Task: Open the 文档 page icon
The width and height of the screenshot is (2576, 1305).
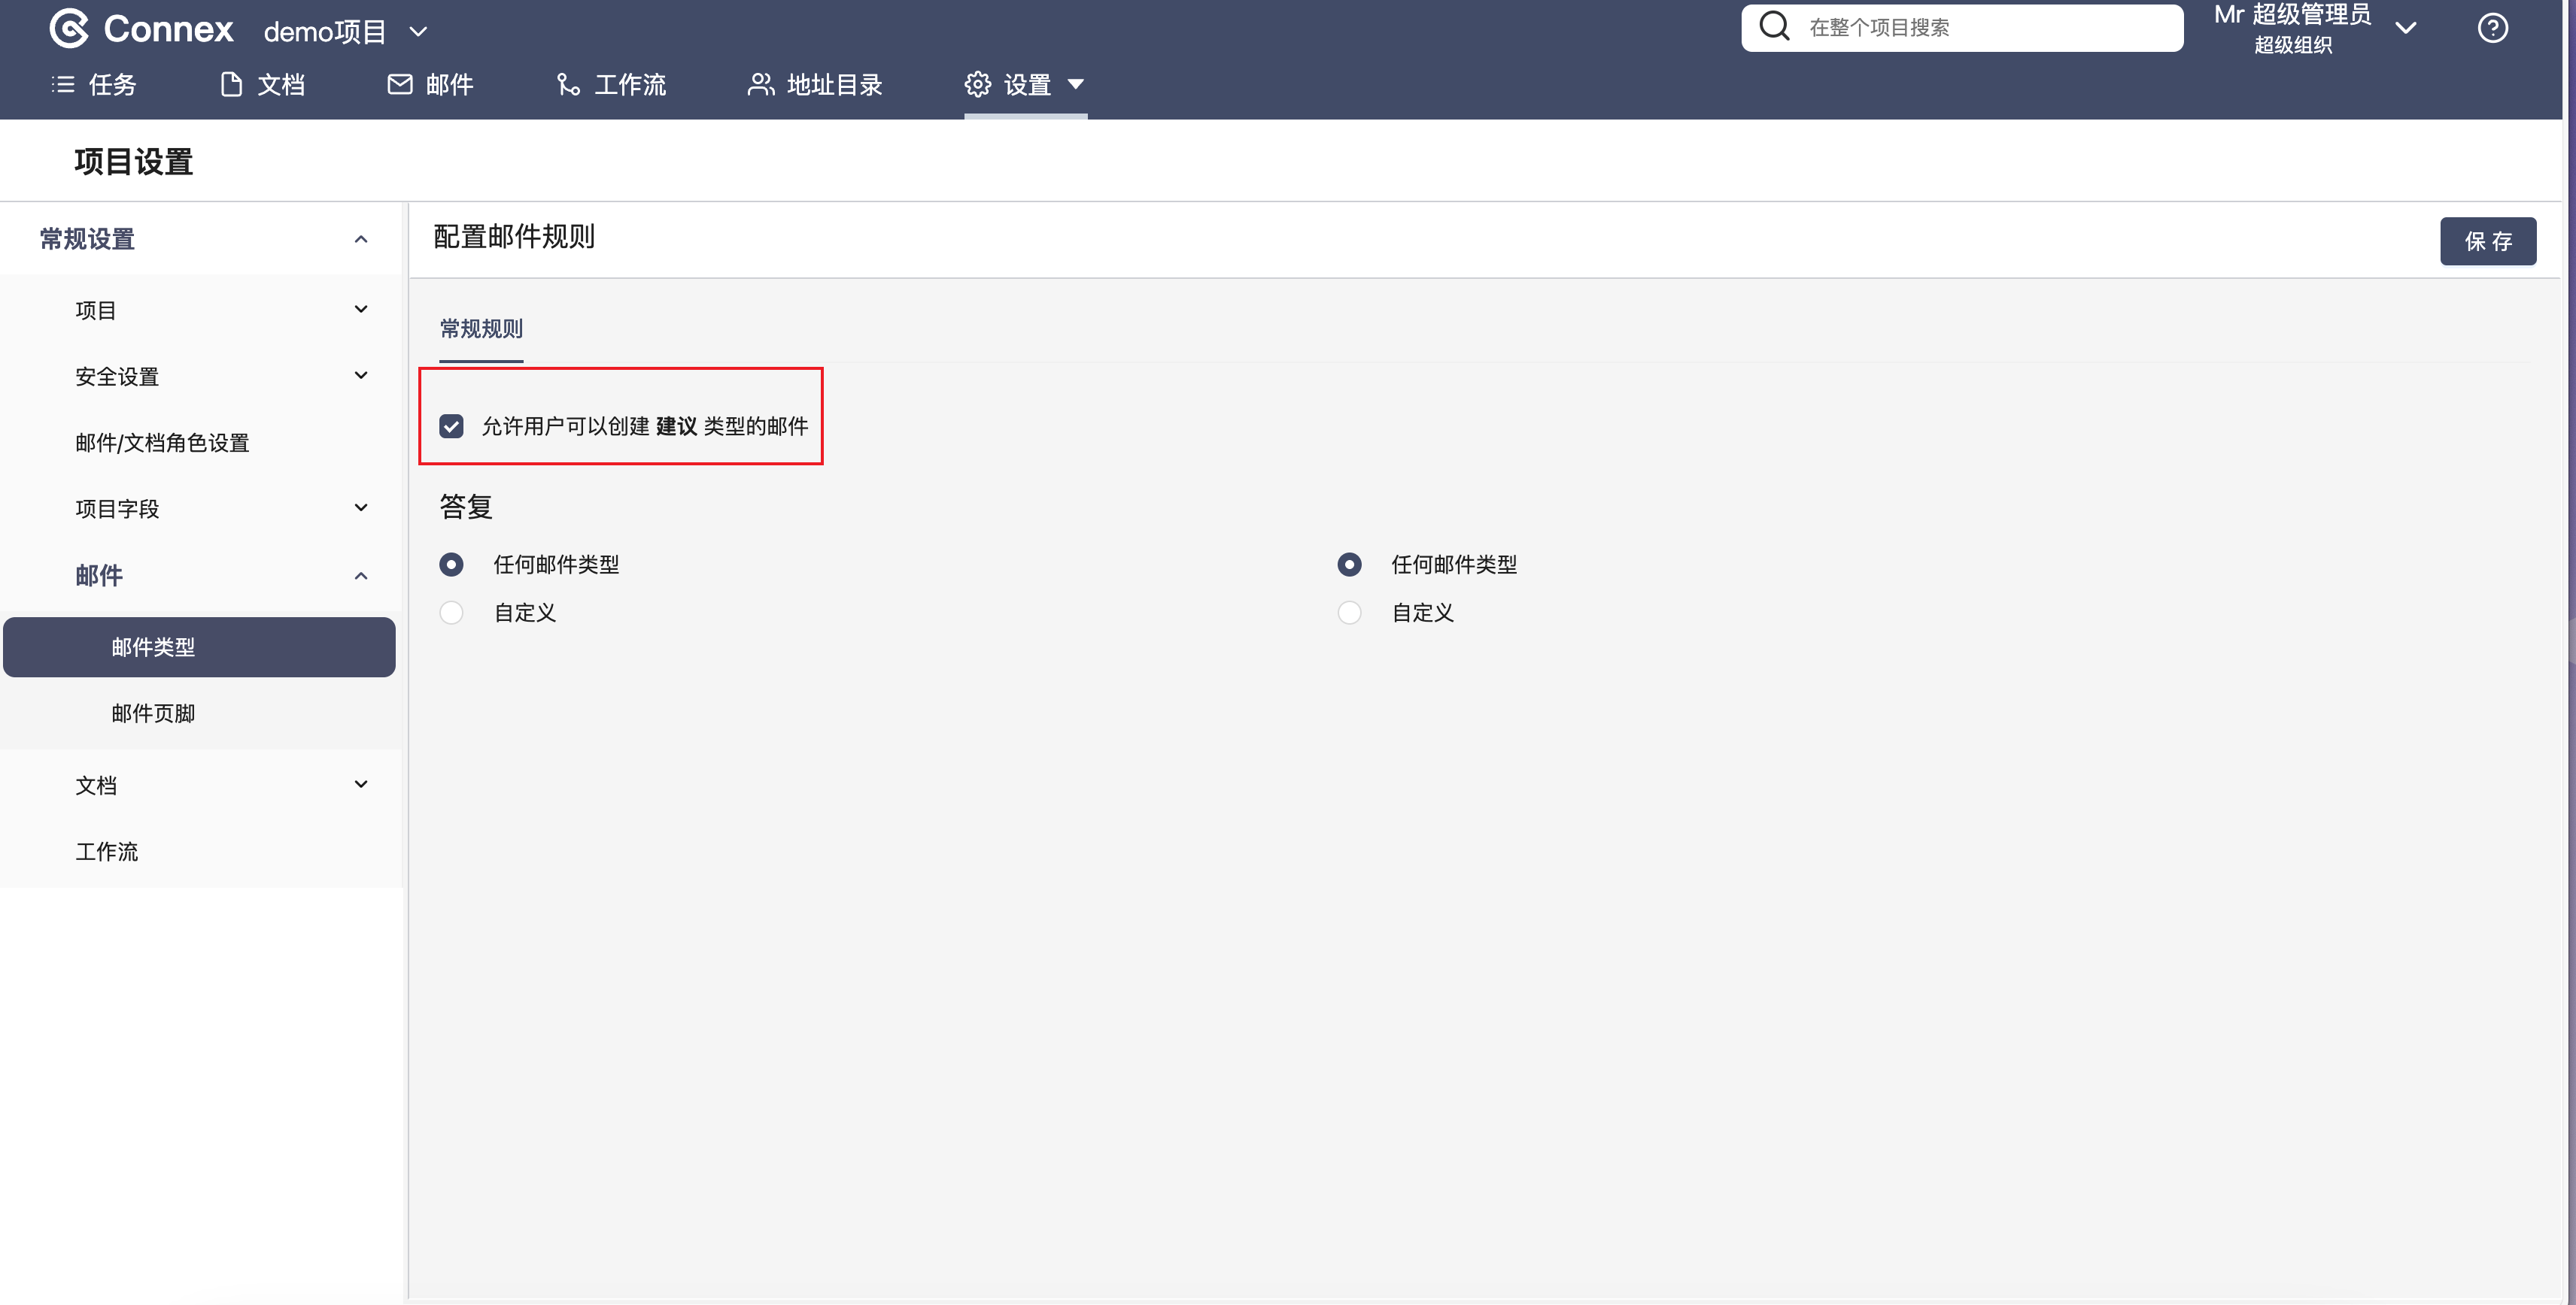Action: point(231,85)
